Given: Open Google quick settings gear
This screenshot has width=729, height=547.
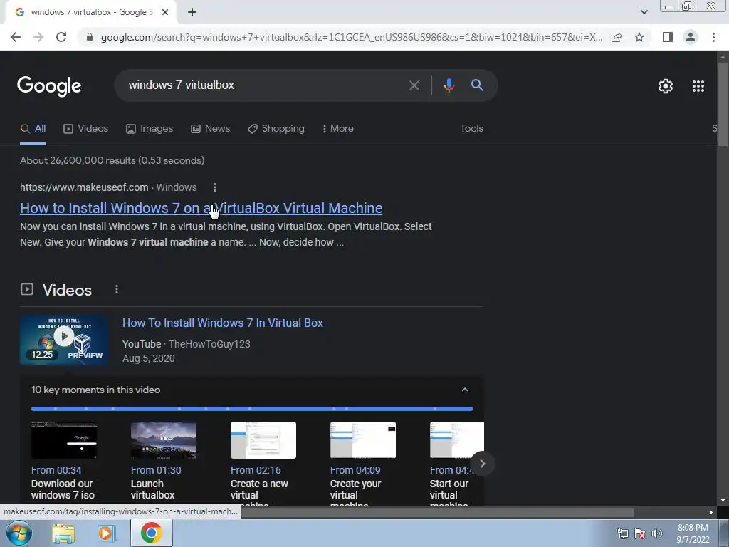Looking at the screenshot, I should coord(666,86).
